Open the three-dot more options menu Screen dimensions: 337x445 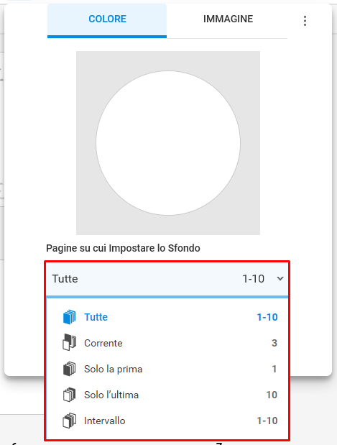coord(305,21)
